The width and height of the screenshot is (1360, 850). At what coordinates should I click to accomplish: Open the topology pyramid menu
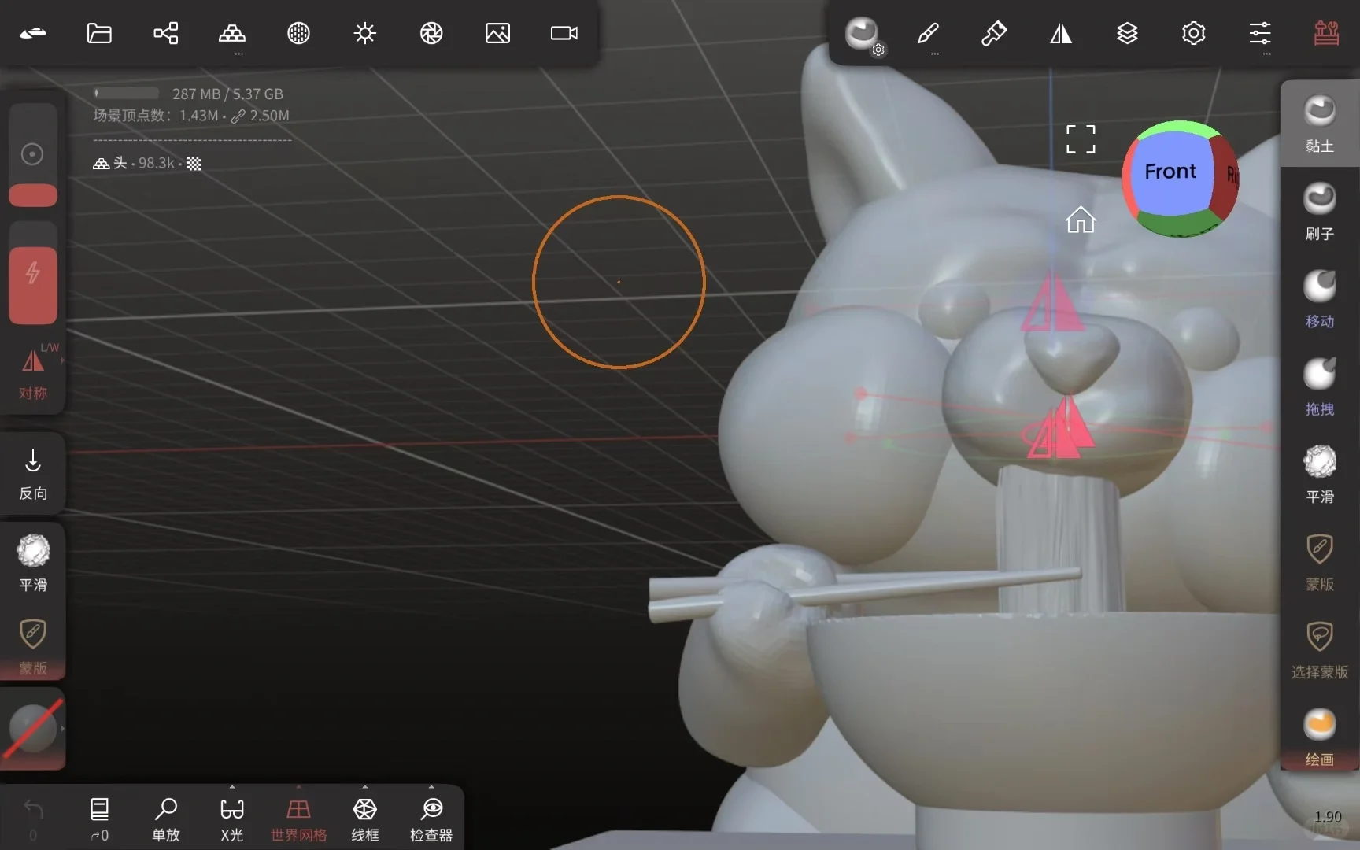[232, 33]
